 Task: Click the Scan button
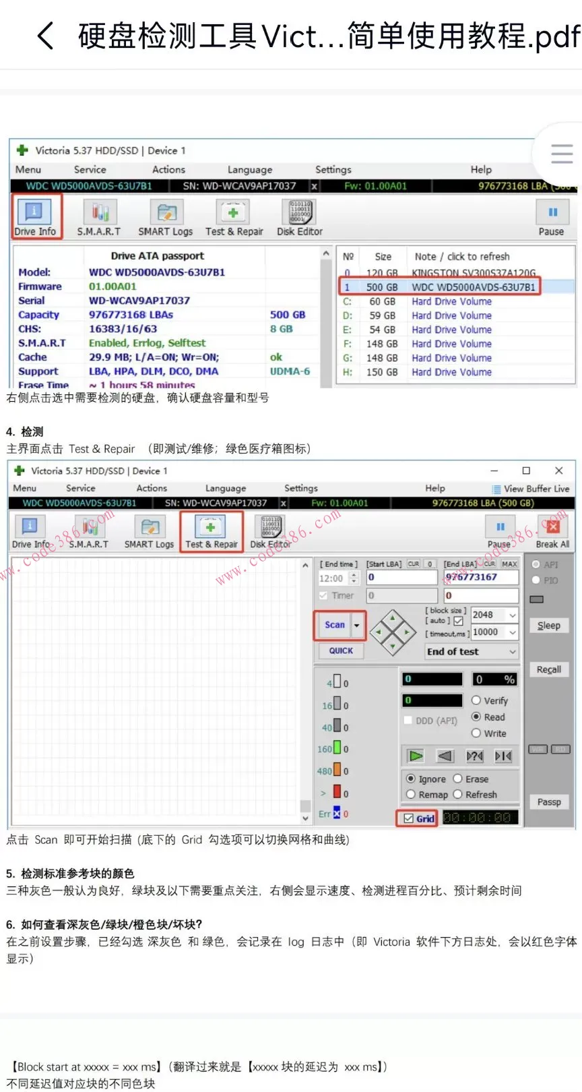coord(335,625)
